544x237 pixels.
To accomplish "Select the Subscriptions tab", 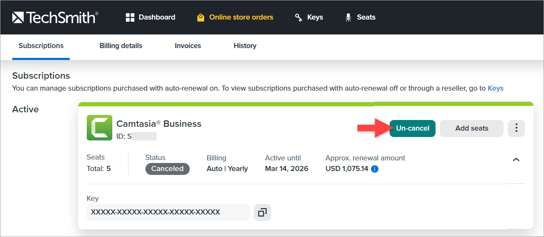I will pos(41,46).
